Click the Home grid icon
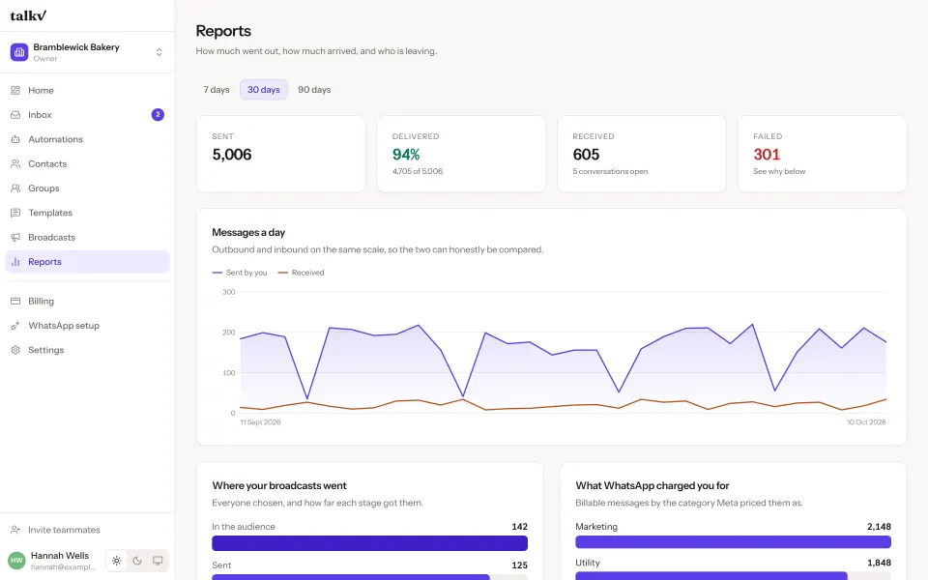 pos(15,91)
